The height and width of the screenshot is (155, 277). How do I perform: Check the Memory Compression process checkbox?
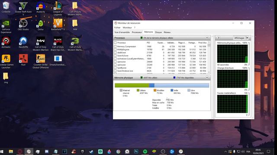pyautogui.click(x=115, y=46)
